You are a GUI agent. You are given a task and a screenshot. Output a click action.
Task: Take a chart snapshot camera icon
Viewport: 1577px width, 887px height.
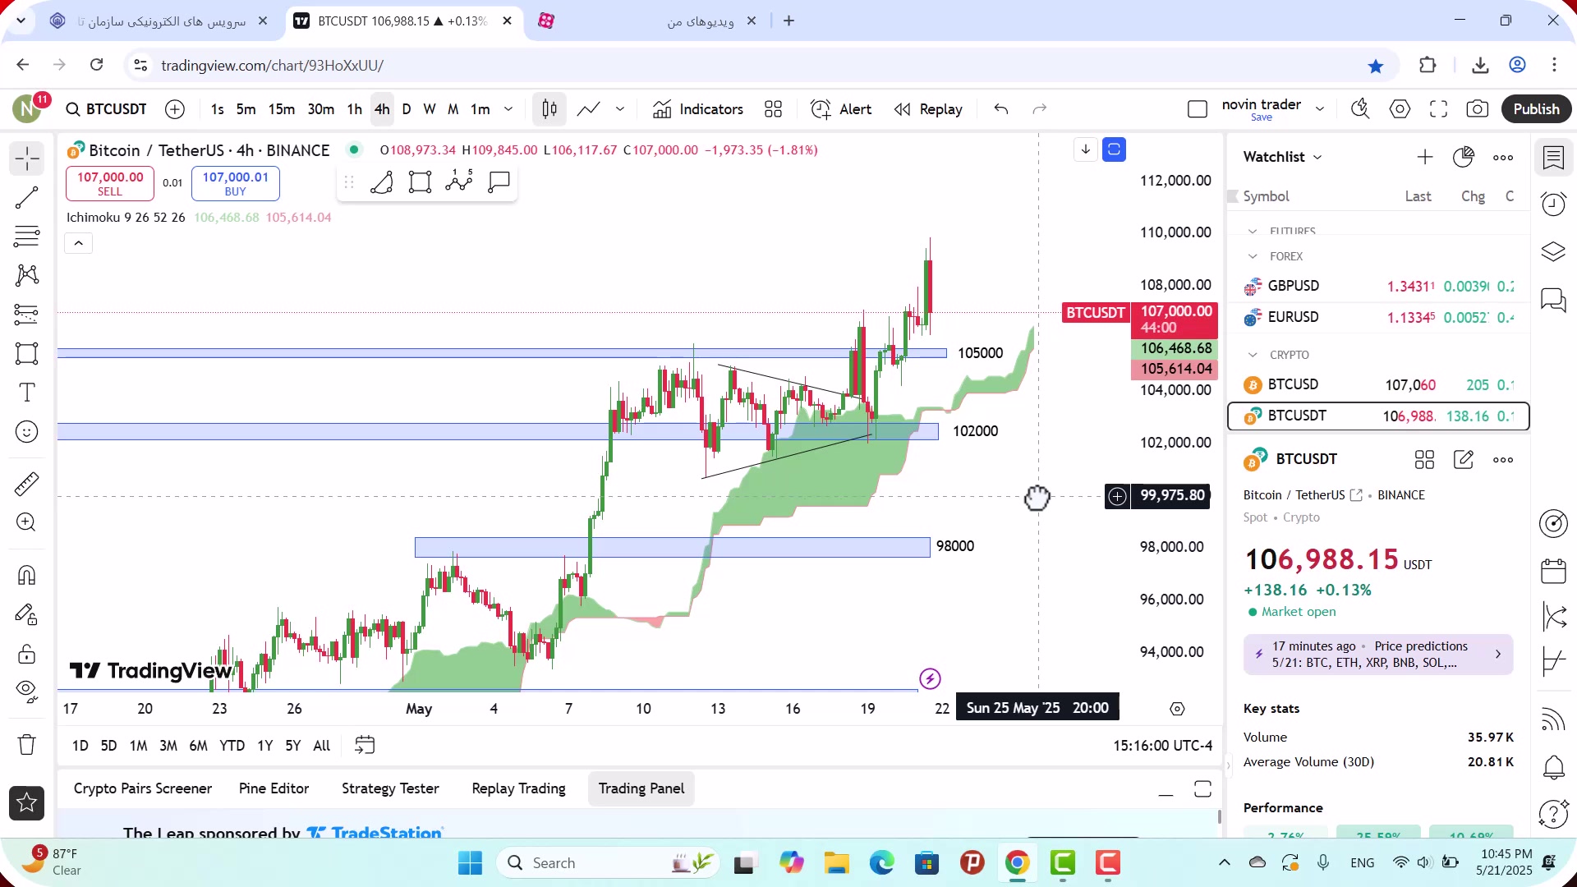coord(1478,109)
